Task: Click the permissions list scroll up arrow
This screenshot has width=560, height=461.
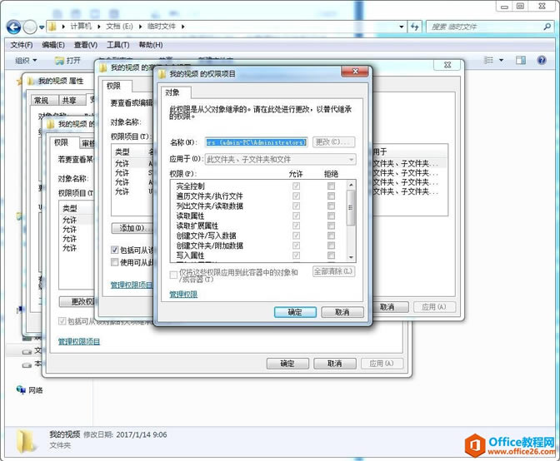Action: [x=351, y=185]
